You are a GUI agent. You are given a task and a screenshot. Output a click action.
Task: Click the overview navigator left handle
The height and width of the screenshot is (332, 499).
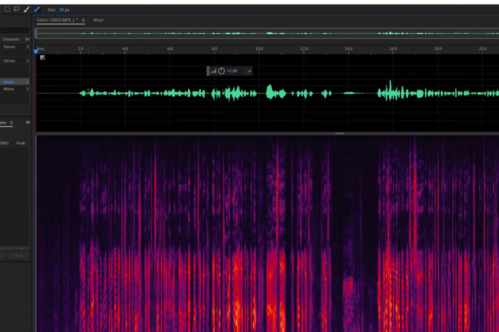click(x=36, y=33)
